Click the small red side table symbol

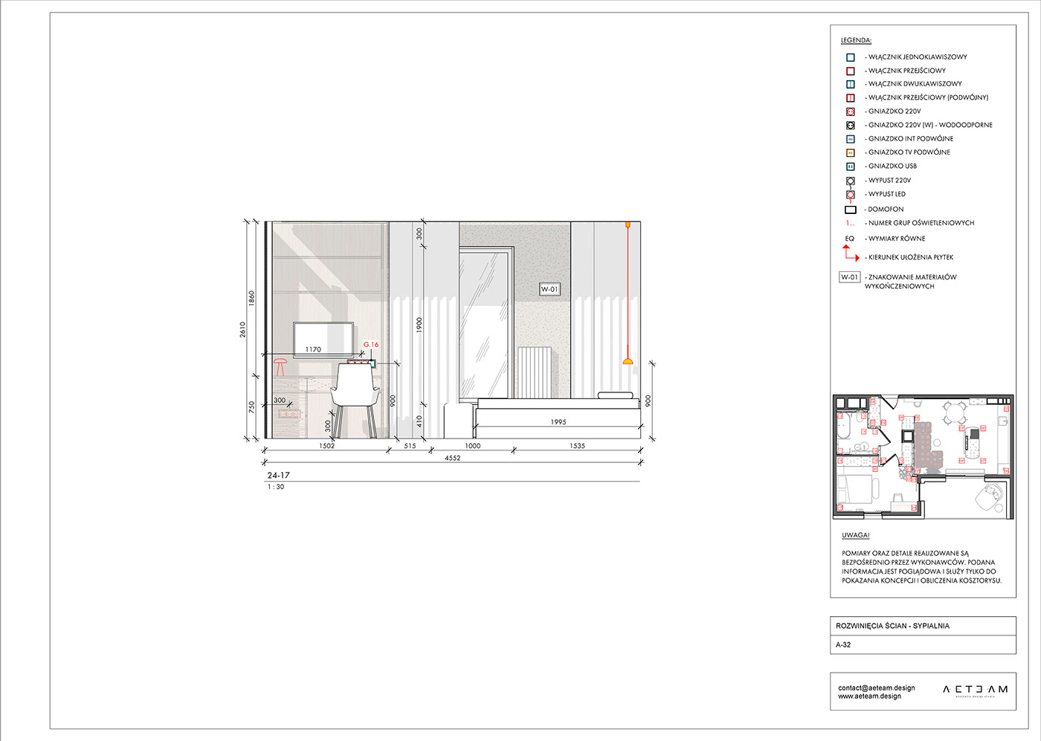(x=280, y=366)
